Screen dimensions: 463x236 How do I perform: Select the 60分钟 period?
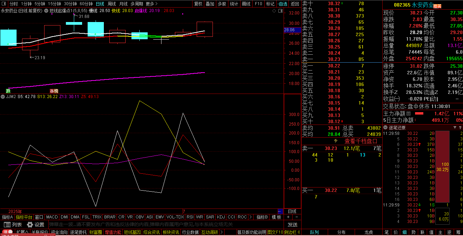(86, 4)
